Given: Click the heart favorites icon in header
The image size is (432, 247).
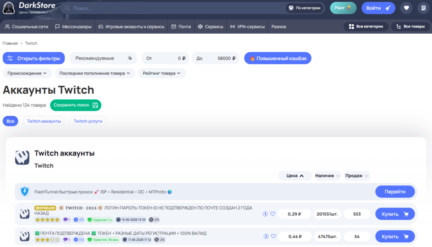Looking at the screenshot, I should click(406, 8).
